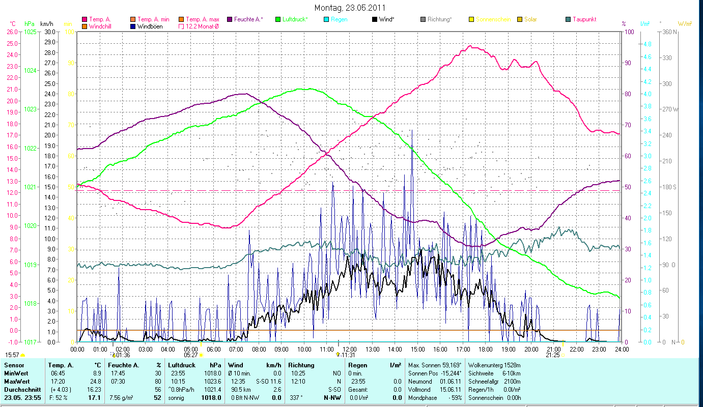Click the Solar legend label
703x407 pixels.
click(530, 19)
